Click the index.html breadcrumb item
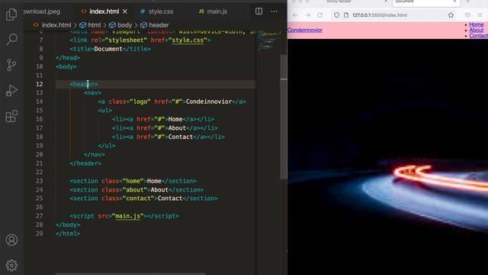Viewport: 488px width, 275px height. pos(53,25)
